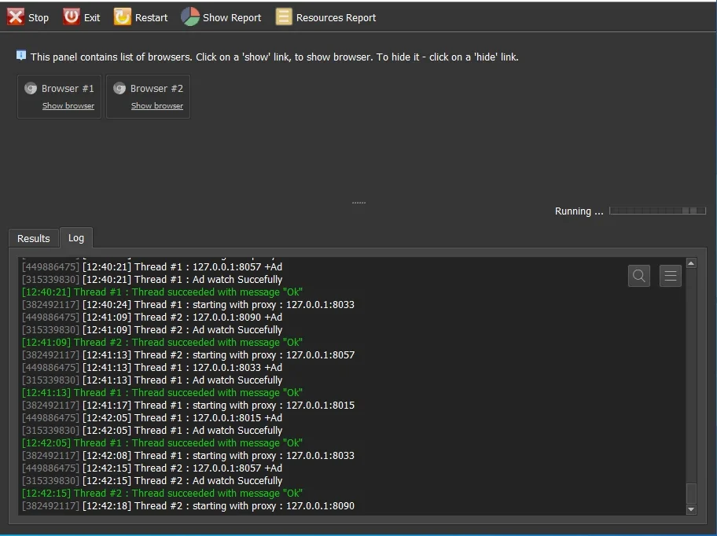The width and height of the screenshot is (717, 536).
Task: Click the panel splitter dotted handle
Action: point(358,203)
